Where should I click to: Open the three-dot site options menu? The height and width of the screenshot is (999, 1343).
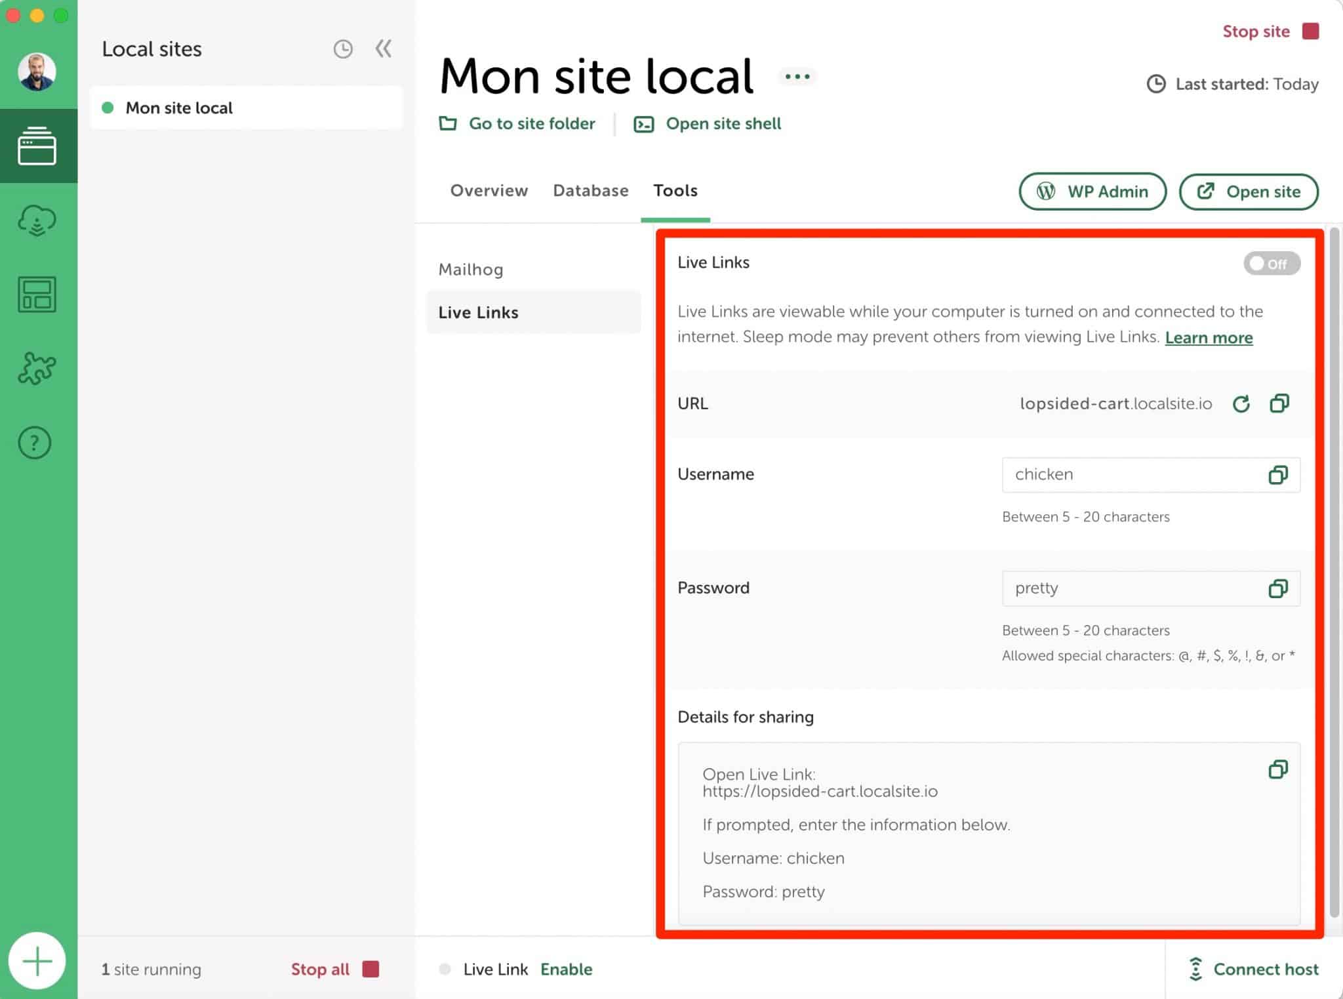797,77
